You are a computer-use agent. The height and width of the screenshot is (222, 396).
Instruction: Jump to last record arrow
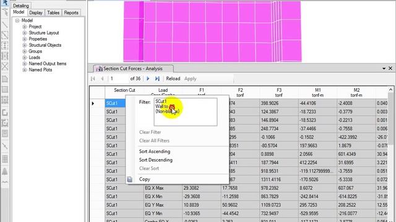coord(157,79)
